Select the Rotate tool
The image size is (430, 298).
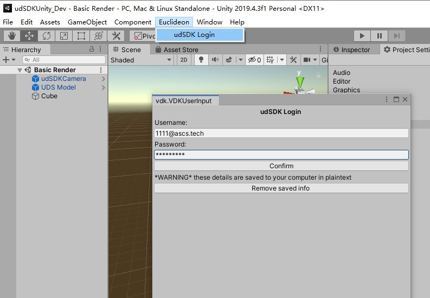(46, 36)
